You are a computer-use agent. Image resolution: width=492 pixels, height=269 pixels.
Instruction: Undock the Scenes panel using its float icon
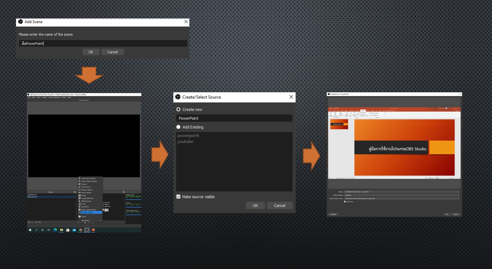(x=75, y=192)
